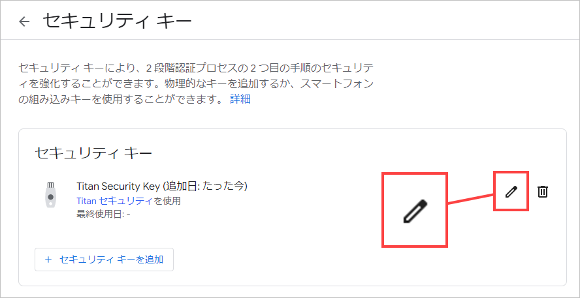Screen dimensions: 580x298
Task: Go back using the left arrow icon
Action: (x=24, y=22)
